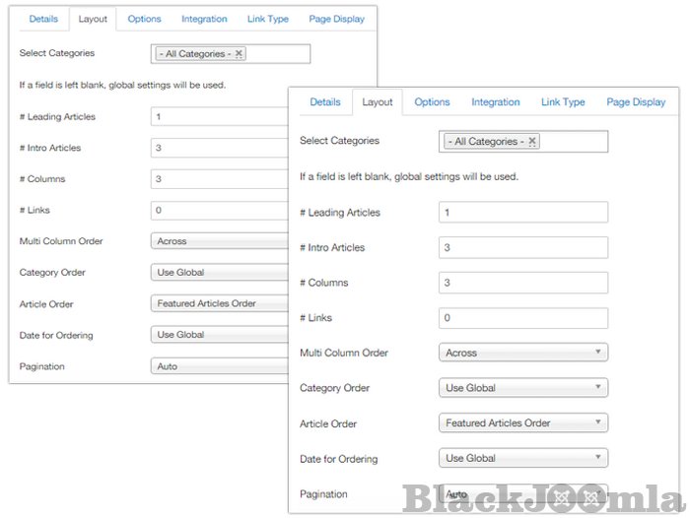Switch to Details tab in back panel
Screen dimensions: 690x518
click(43, 19)
